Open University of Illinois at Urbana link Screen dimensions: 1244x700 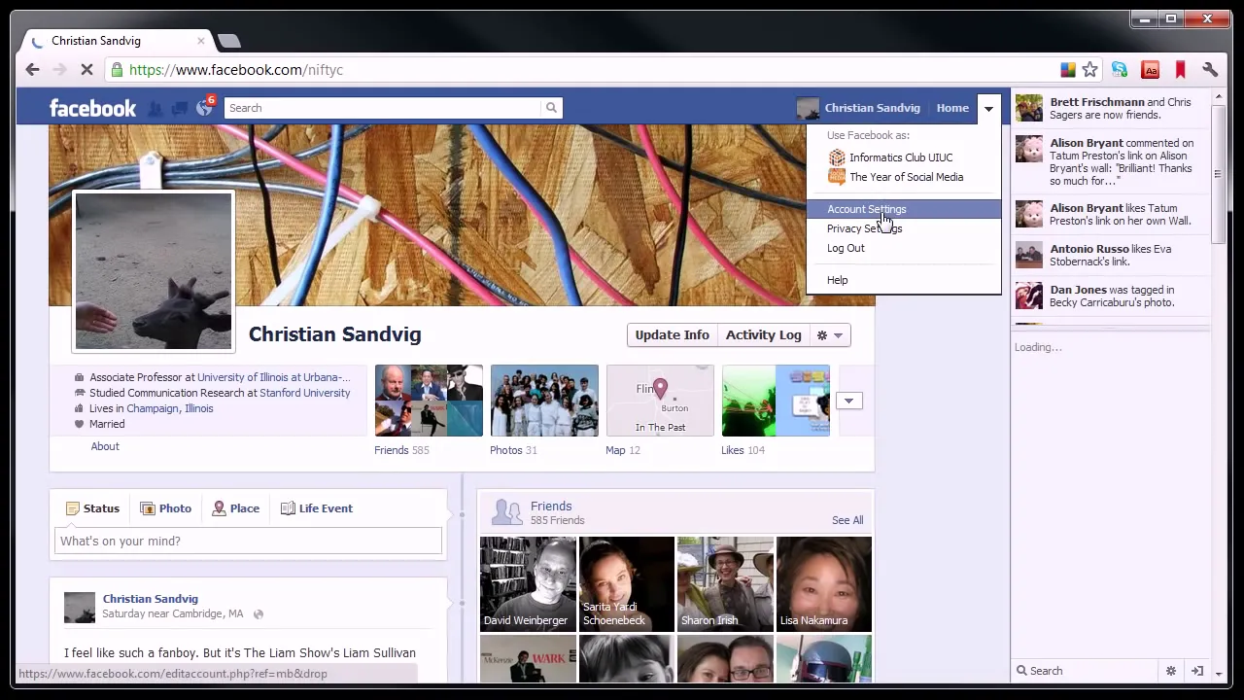coord(274,377)
